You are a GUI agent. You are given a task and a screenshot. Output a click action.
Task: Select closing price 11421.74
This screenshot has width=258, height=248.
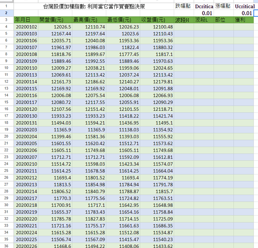tap(157, 116)
